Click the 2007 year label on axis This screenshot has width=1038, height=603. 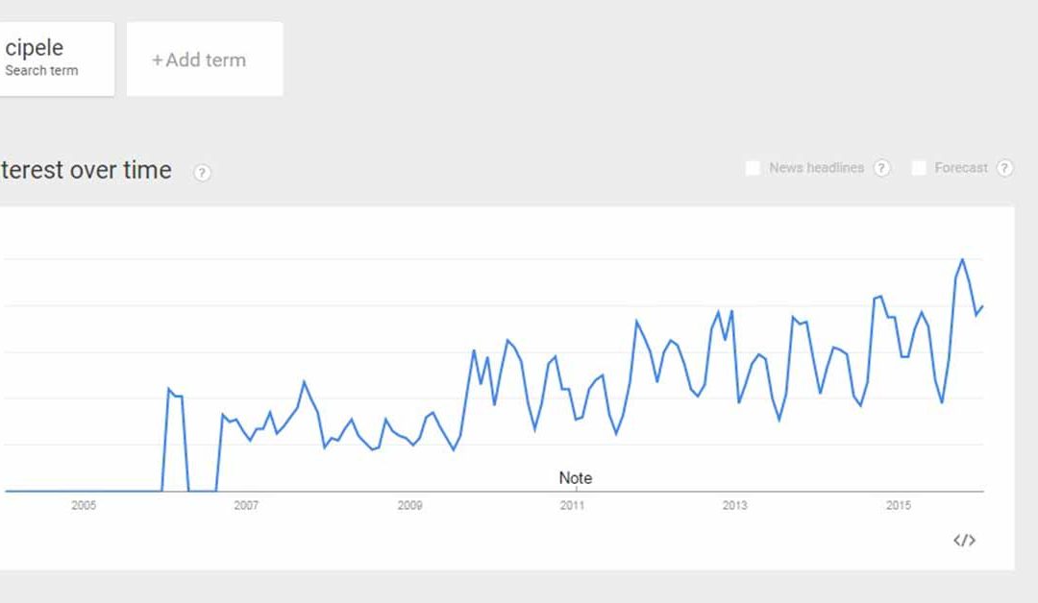(x=246, y=506)
